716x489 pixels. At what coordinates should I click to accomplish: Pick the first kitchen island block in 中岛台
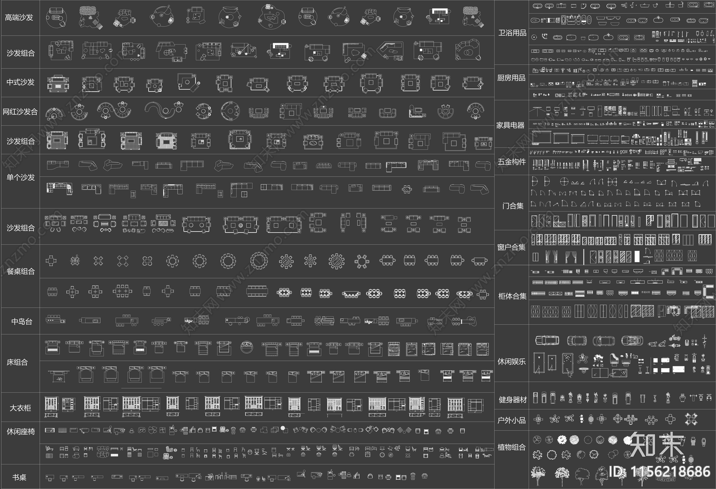[55, 319]
